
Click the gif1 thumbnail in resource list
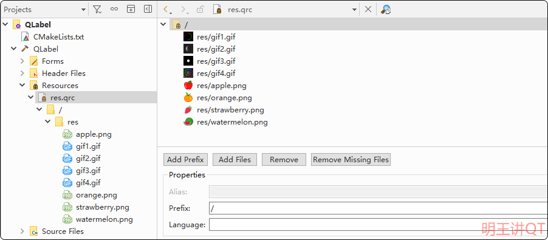click(188, 36)
